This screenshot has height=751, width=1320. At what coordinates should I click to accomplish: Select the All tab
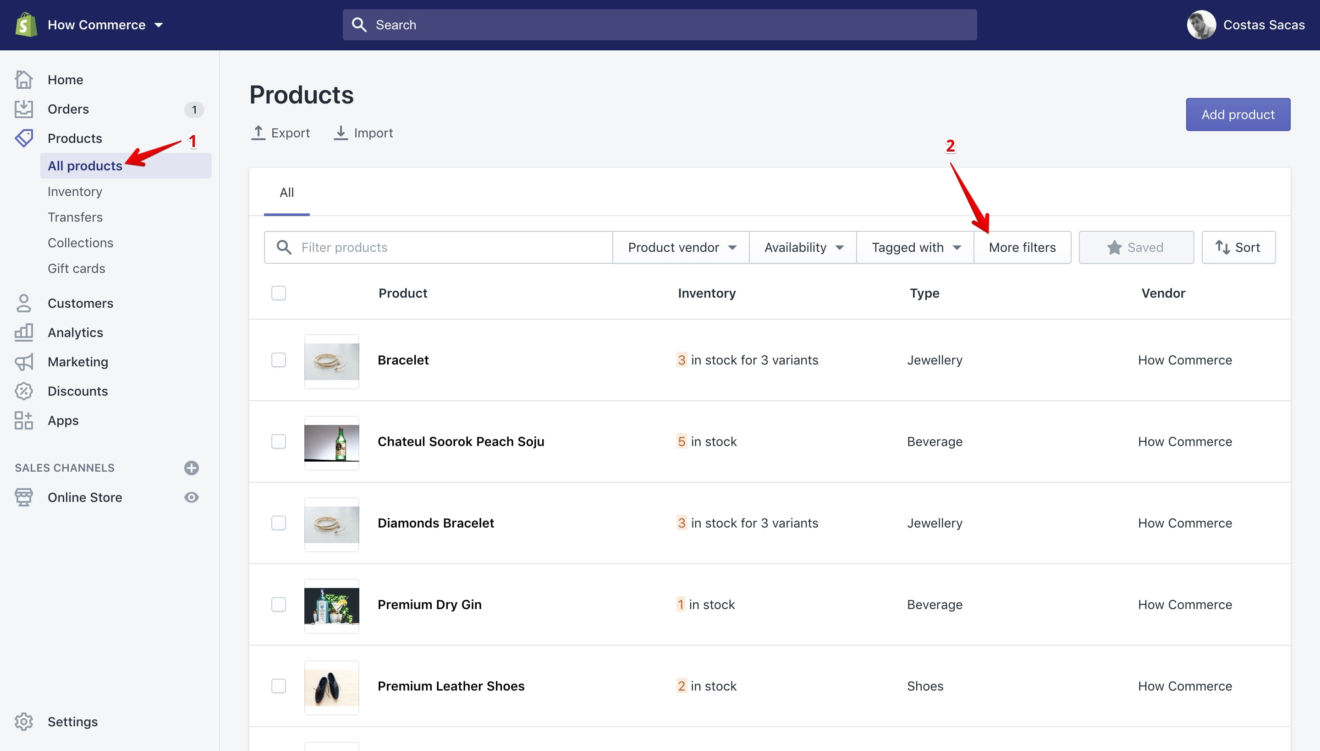(286, 192)
